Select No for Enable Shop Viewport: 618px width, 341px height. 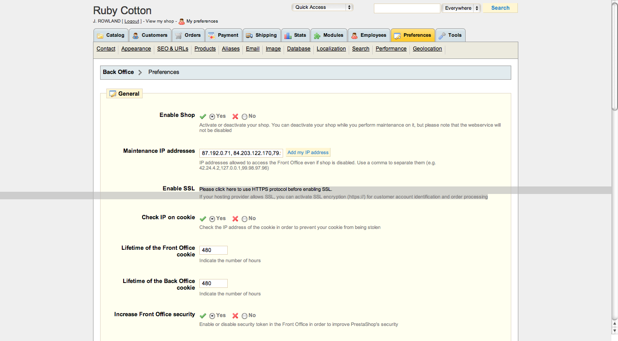point(245,116)
